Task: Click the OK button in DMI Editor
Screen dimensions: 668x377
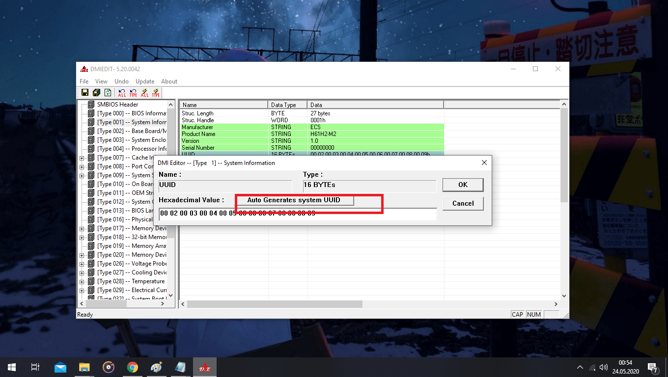Action: point(463,185)
